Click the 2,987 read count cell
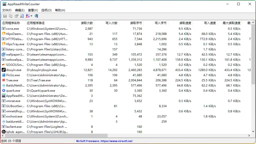 pos(89,29)
